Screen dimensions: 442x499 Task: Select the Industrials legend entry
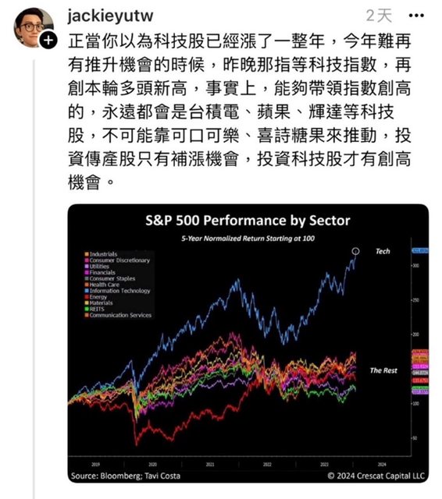click(x=101, y=254)
